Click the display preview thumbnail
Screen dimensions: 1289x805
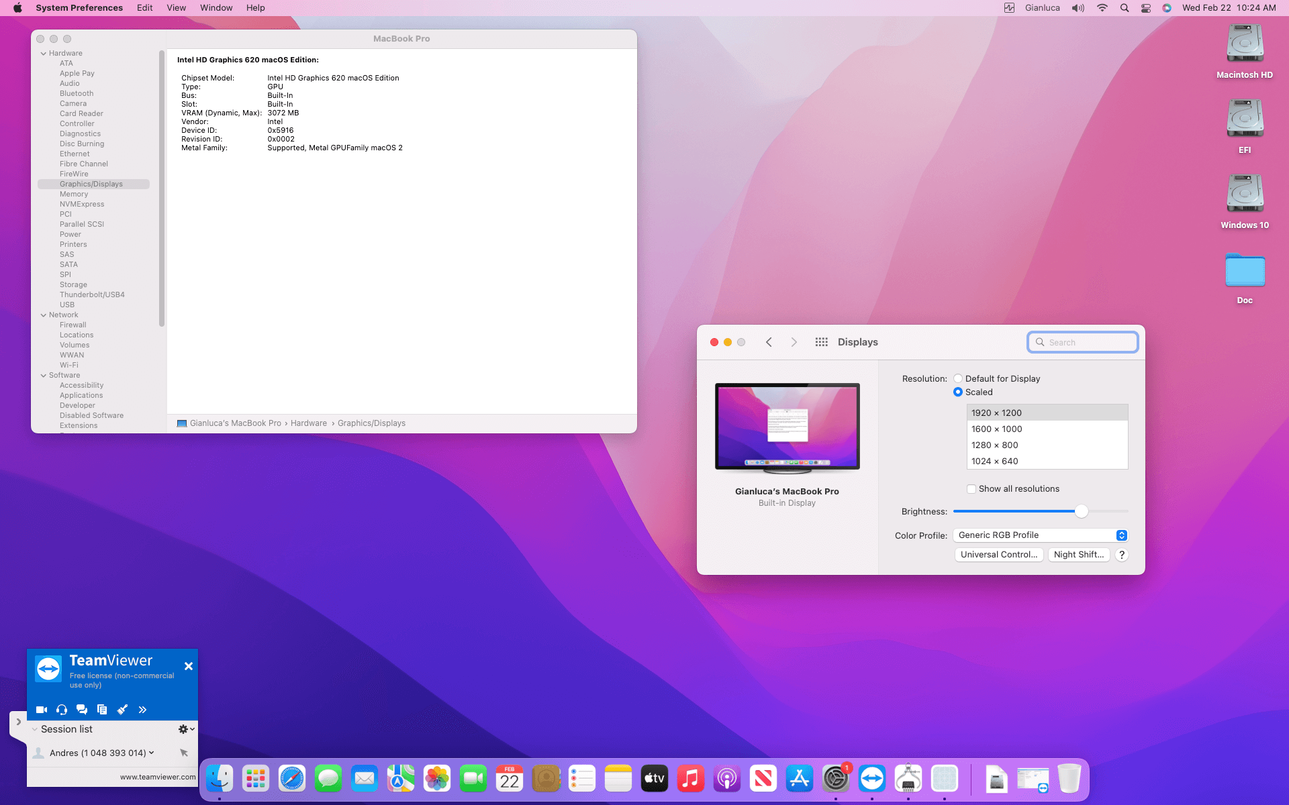tap(787, 427)
